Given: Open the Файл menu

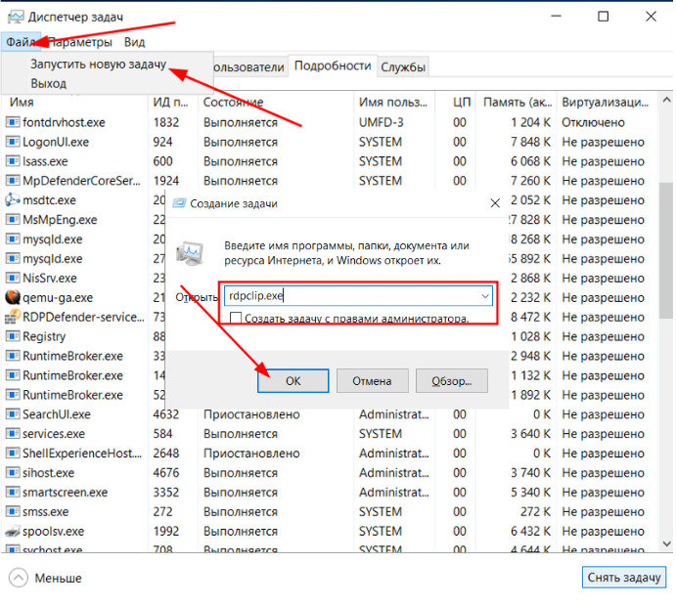Looking at the screenshot, I should click(x=20, y=42).
